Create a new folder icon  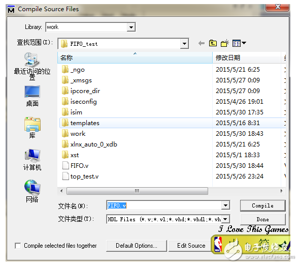point(225,43)
